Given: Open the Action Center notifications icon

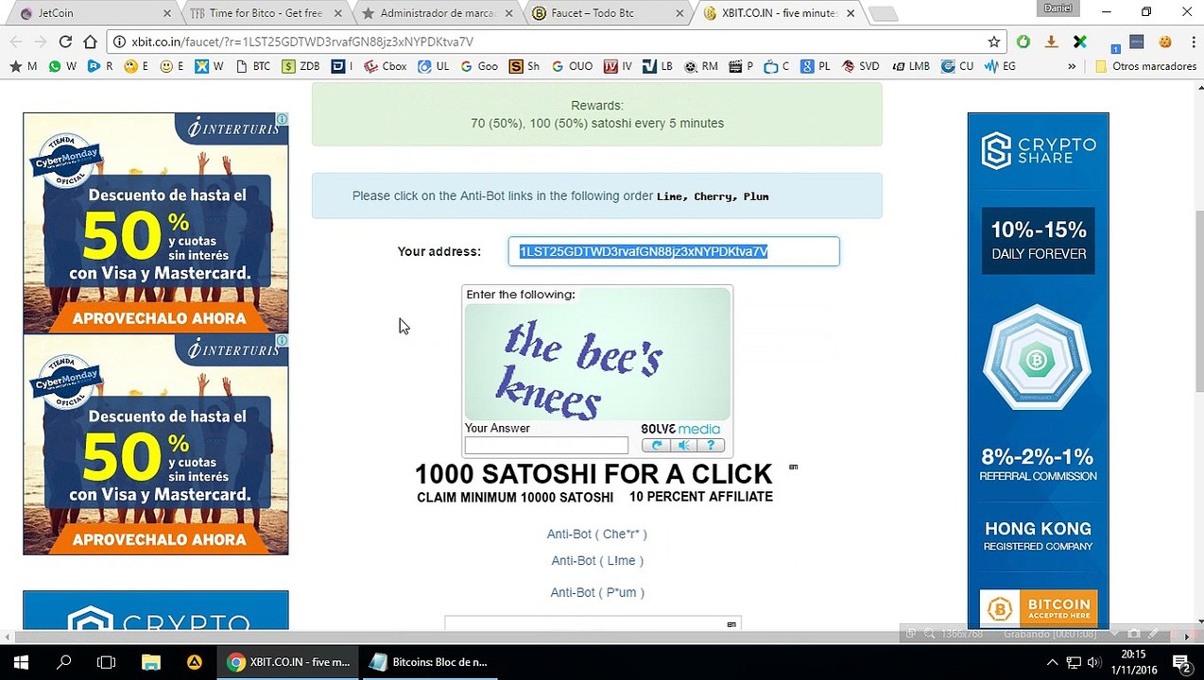Looking at the screenshot, I should click(x=1180, y=662).
